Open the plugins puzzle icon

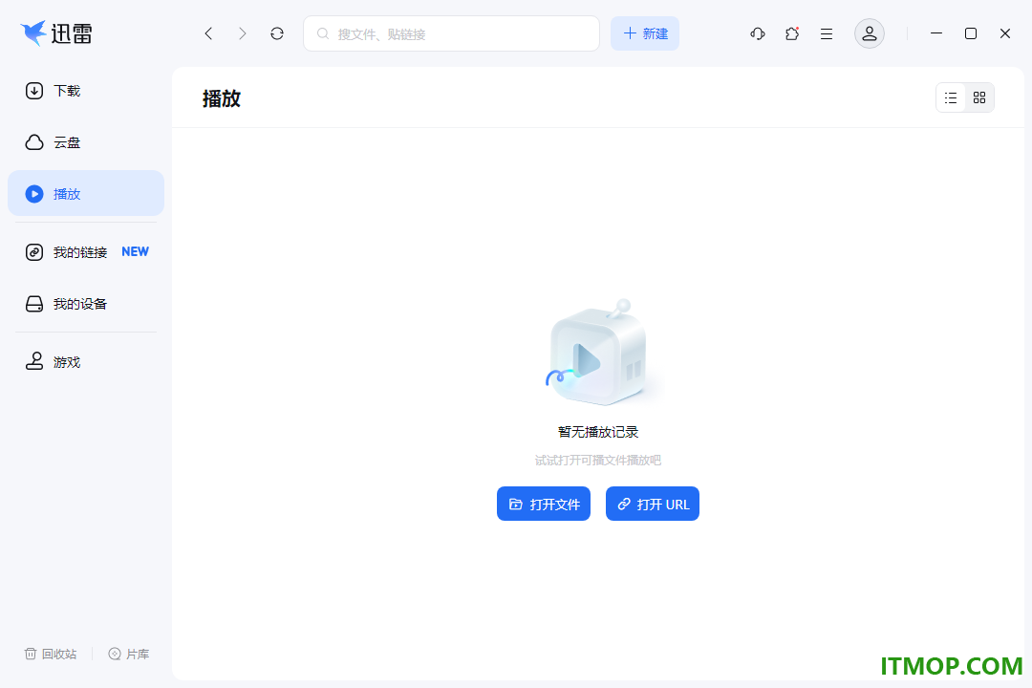point(792,33)
